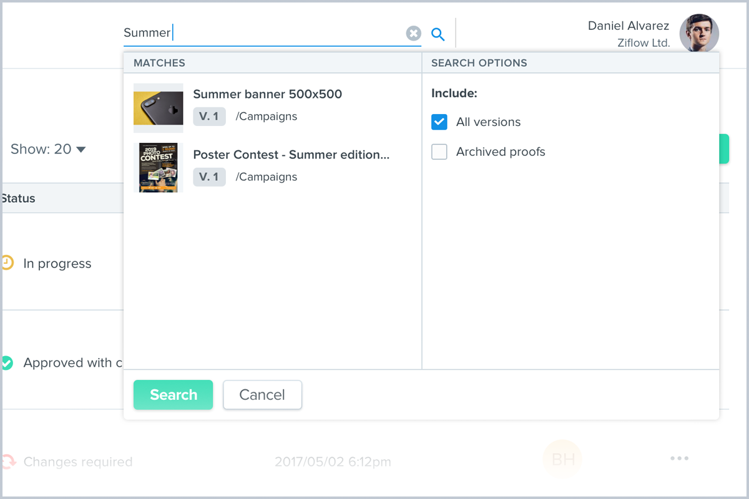Click the In progress clock status icon
Viewport: 749px width, 499px height.
pos(7,263)
